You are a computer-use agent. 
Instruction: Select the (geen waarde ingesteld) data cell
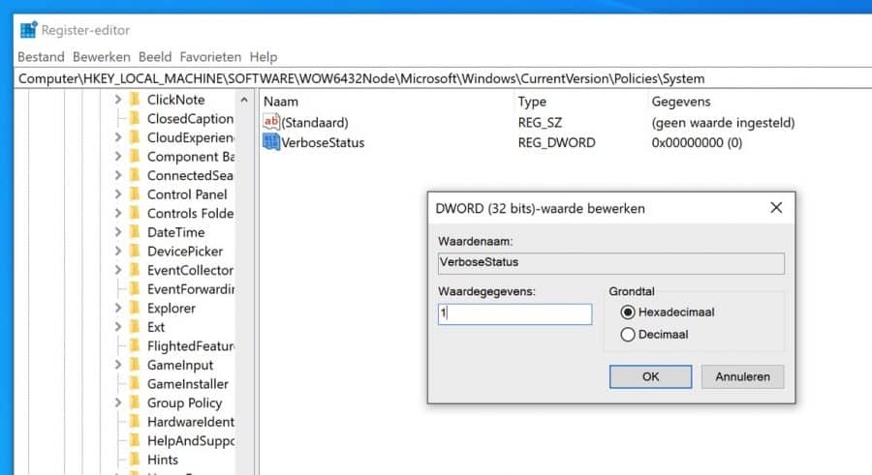[723, 122]
